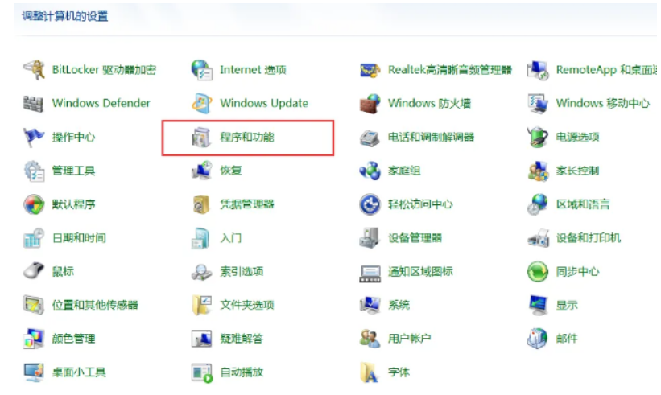The image size is (661, 395).
Task: Open the 凭据管理器 safe icon
Action: pyautogui.click(x=201, y=204)
